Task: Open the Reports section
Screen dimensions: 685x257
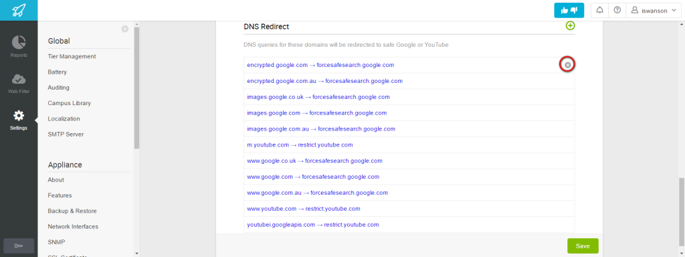Action: pyautogui.click(x=19, y=46)
